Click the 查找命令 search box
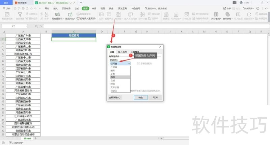The height and width of the screenshot is (145, 270). click(x=156, y=8)
